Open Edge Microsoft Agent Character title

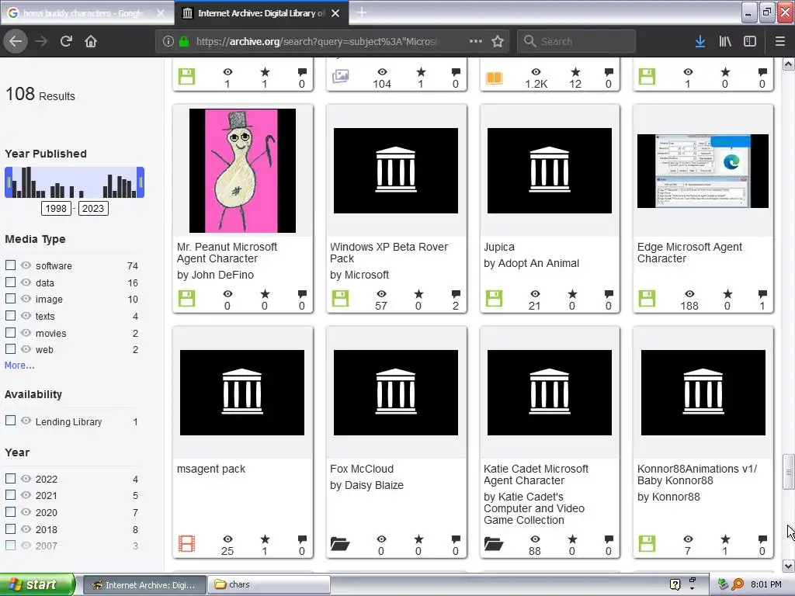coord(689,252)
